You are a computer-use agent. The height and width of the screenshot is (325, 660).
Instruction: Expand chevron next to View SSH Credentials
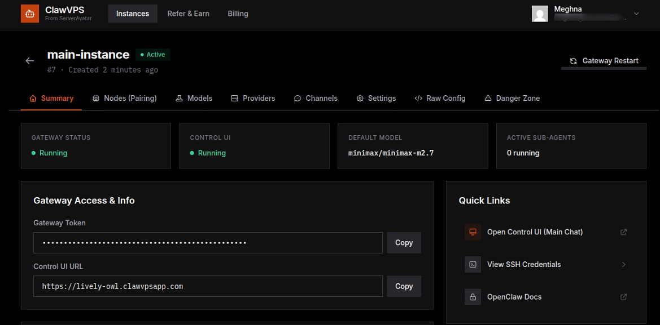coord(624,265)
